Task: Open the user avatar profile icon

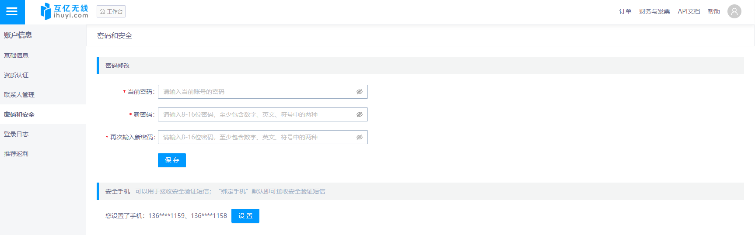Action: [734, 11]
